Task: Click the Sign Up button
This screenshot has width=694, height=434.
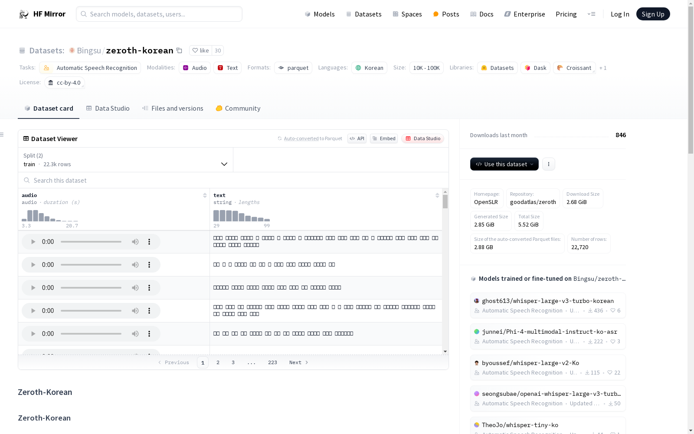Action: (653, 14)
